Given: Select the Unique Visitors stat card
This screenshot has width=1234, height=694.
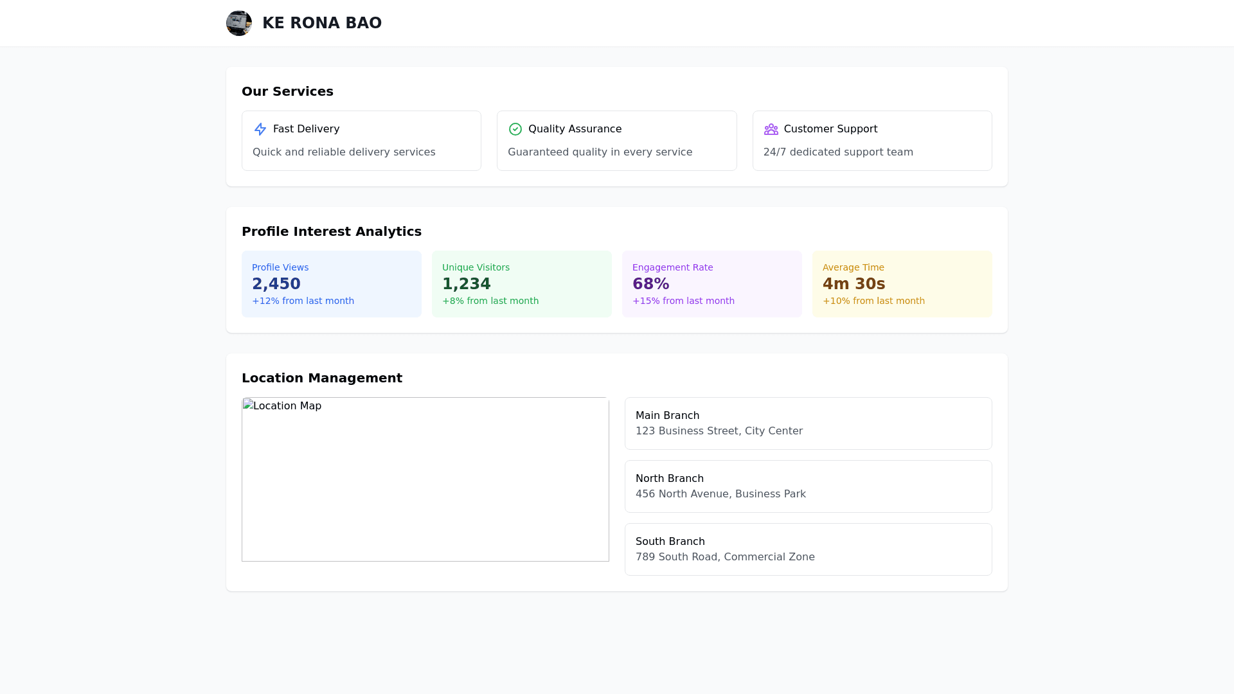Looking at the screenshot, I should point(522,284).
